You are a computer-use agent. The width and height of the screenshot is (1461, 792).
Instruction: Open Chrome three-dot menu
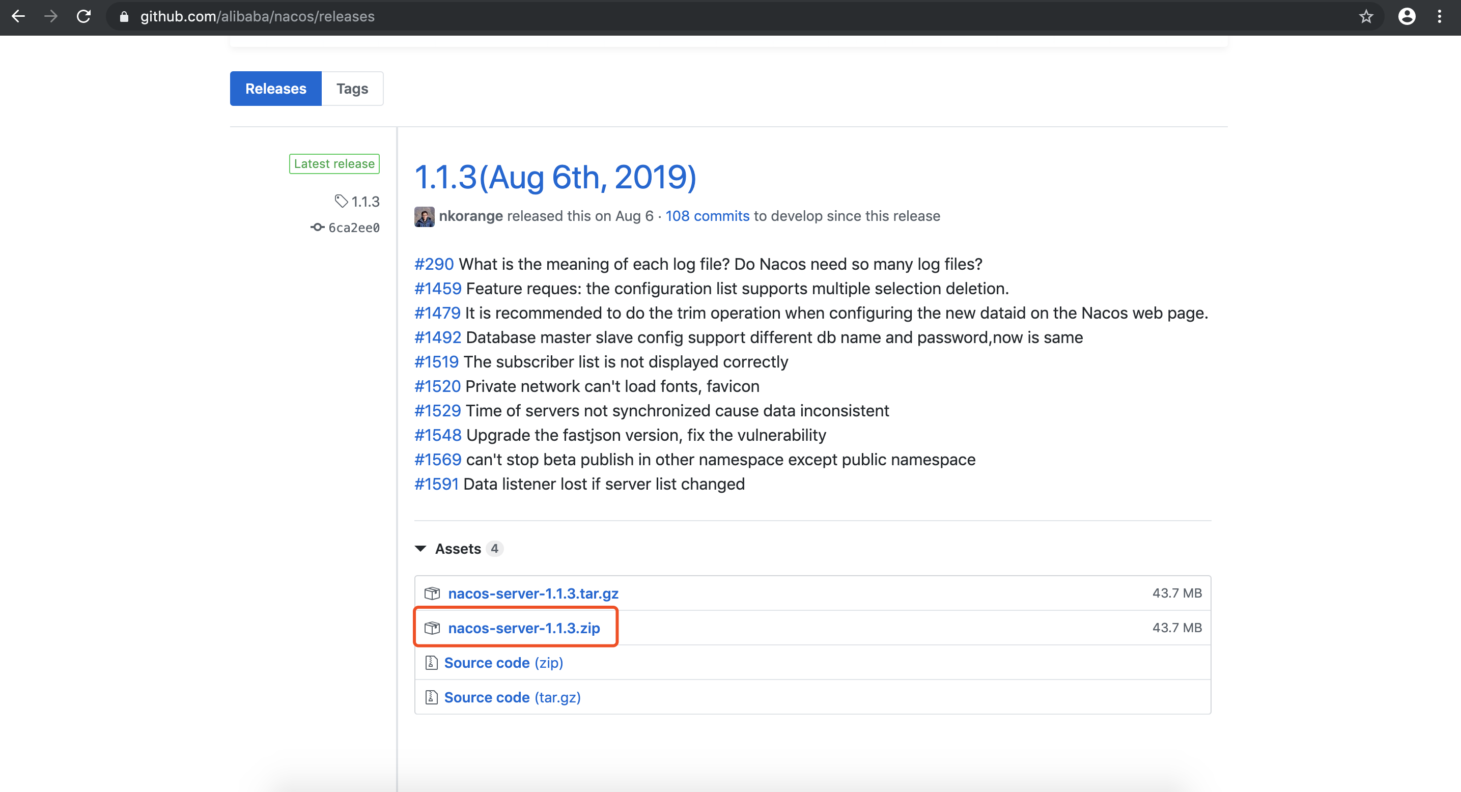(x=1440, y=16)
